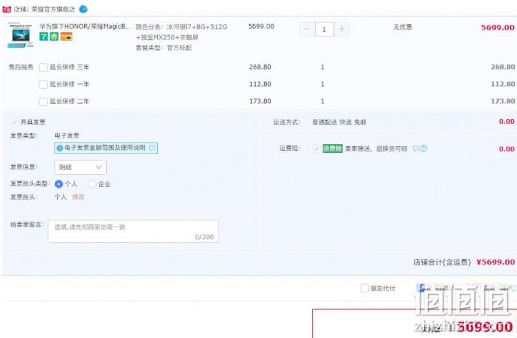This screenshot has height=338, width=517.
Task: Click the question mark help icon for 运费险
Action: 423,149
